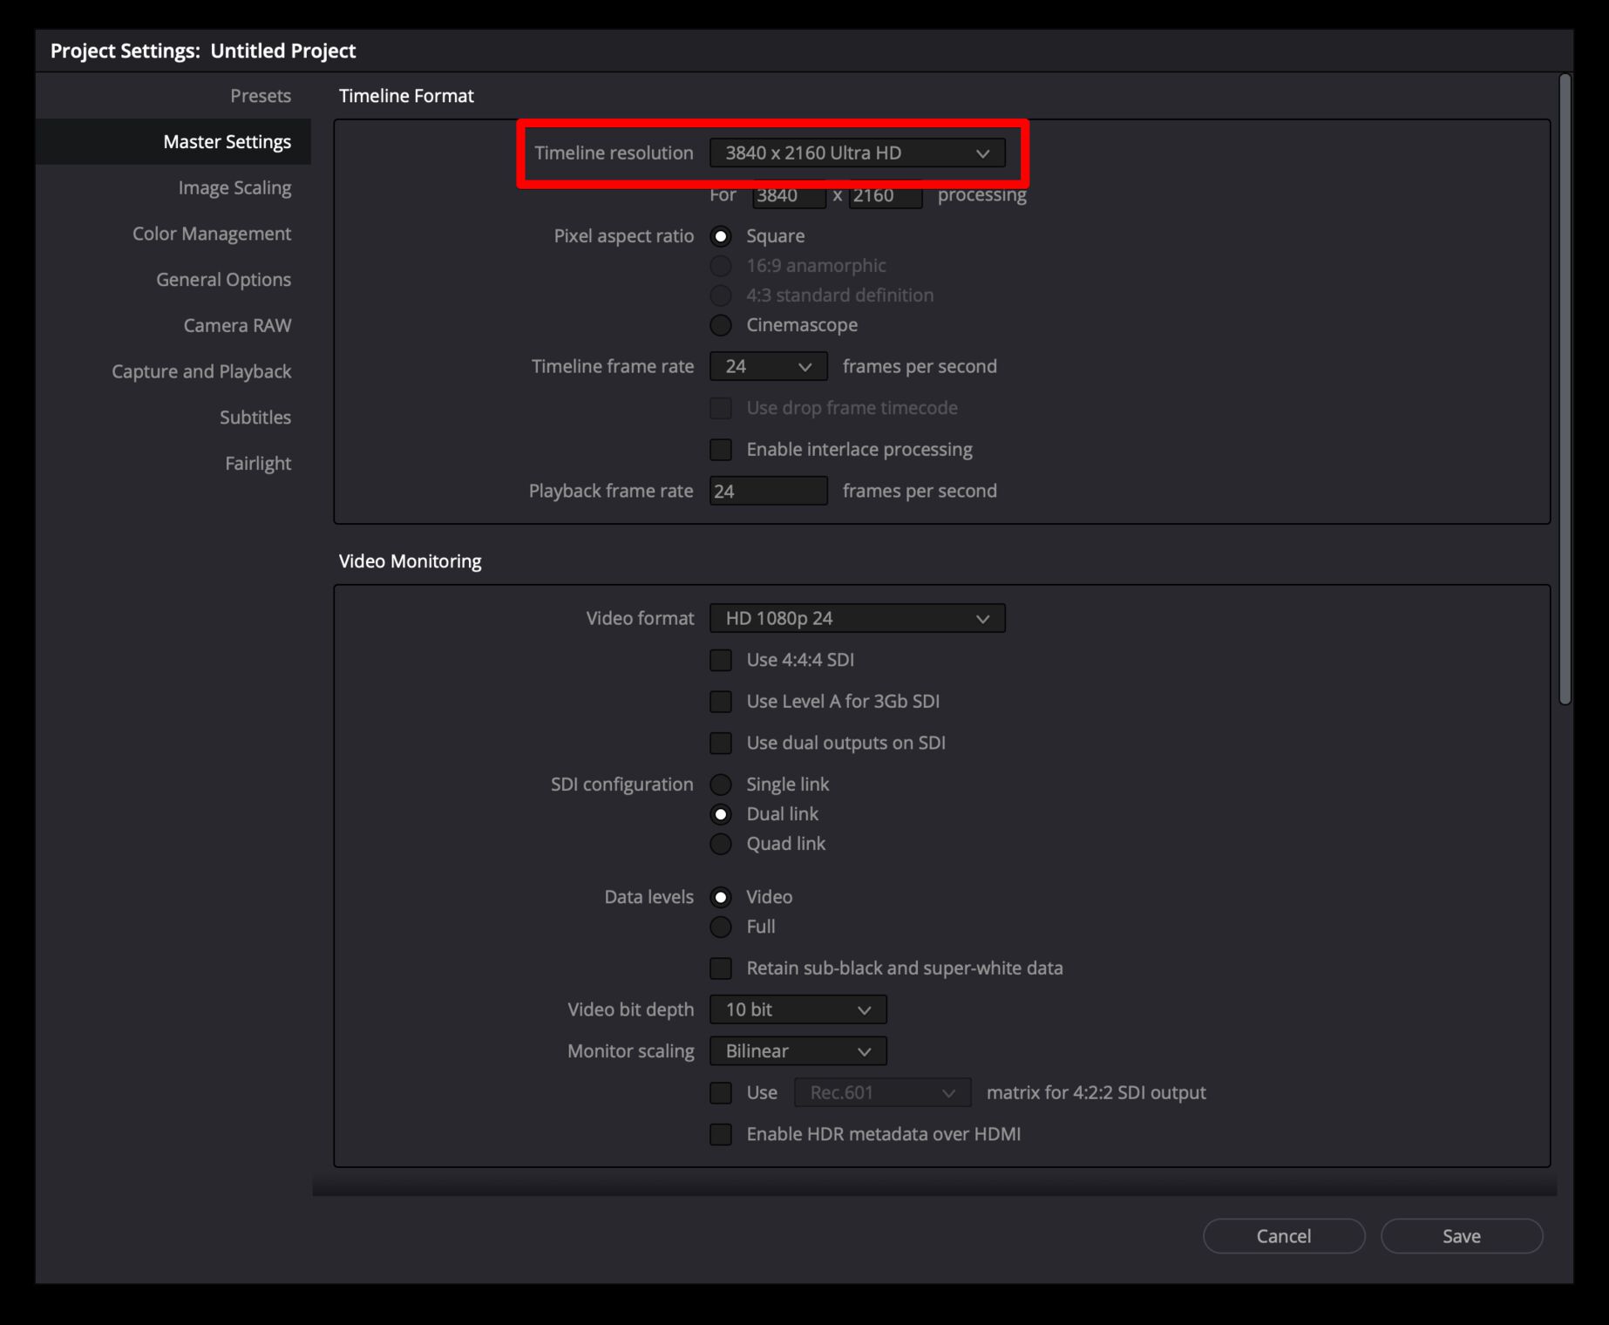Check Use 4:4:4 SDI option

[721, 661]
